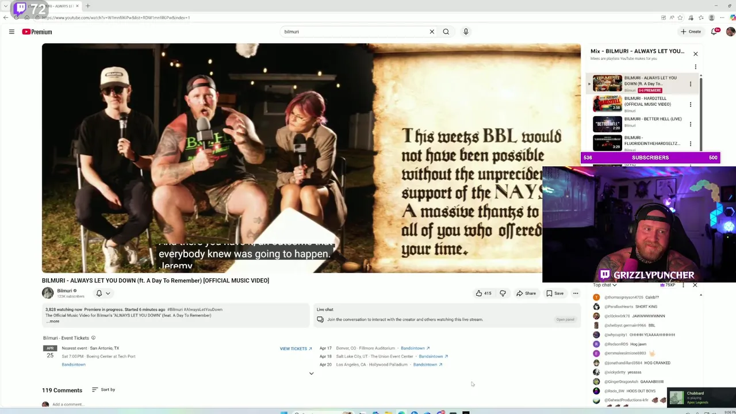The width and height of the screenshot is (736, 414).
Task: Go back in the browser
Action: (x=6, y=18)
